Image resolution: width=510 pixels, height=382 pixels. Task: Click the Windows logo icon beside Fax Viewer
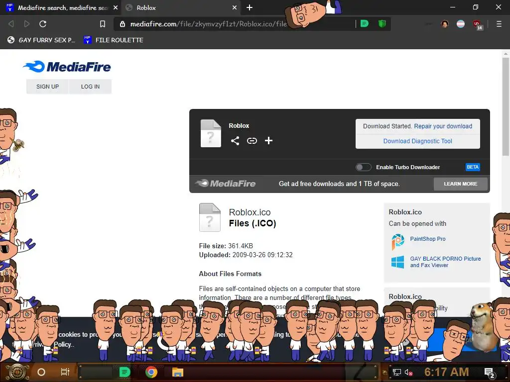click(x=398, y=262)
